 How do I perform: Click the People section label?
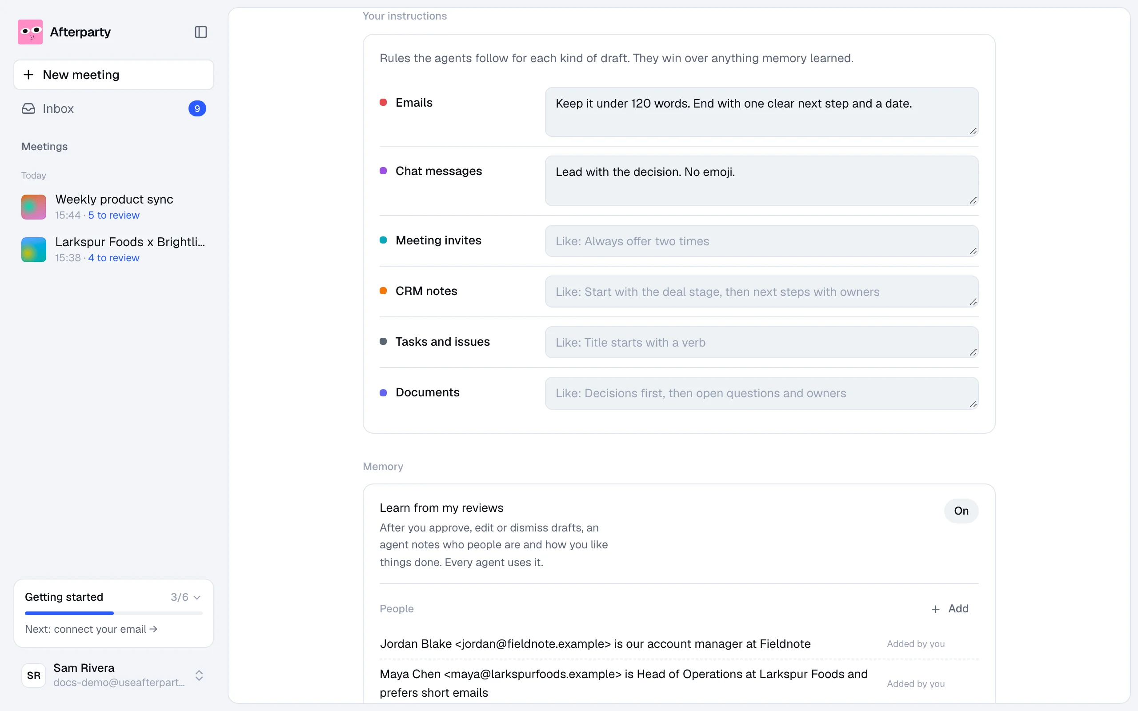coord(397,608)
